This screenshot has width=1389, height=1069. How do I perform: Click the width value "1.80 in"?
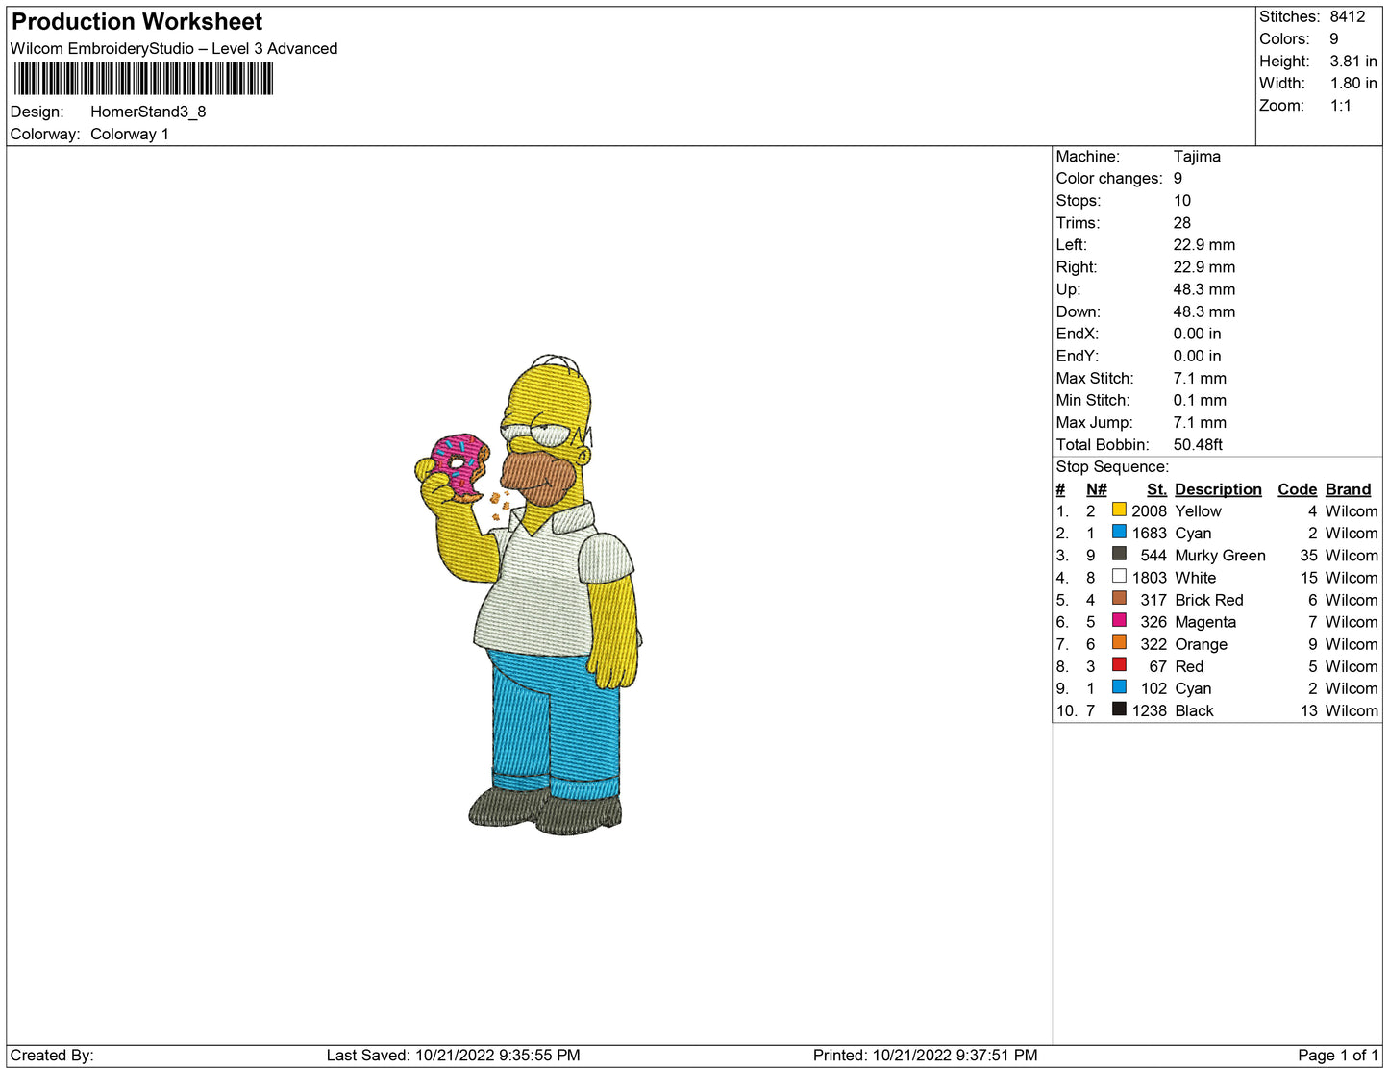pos(1353,83)
